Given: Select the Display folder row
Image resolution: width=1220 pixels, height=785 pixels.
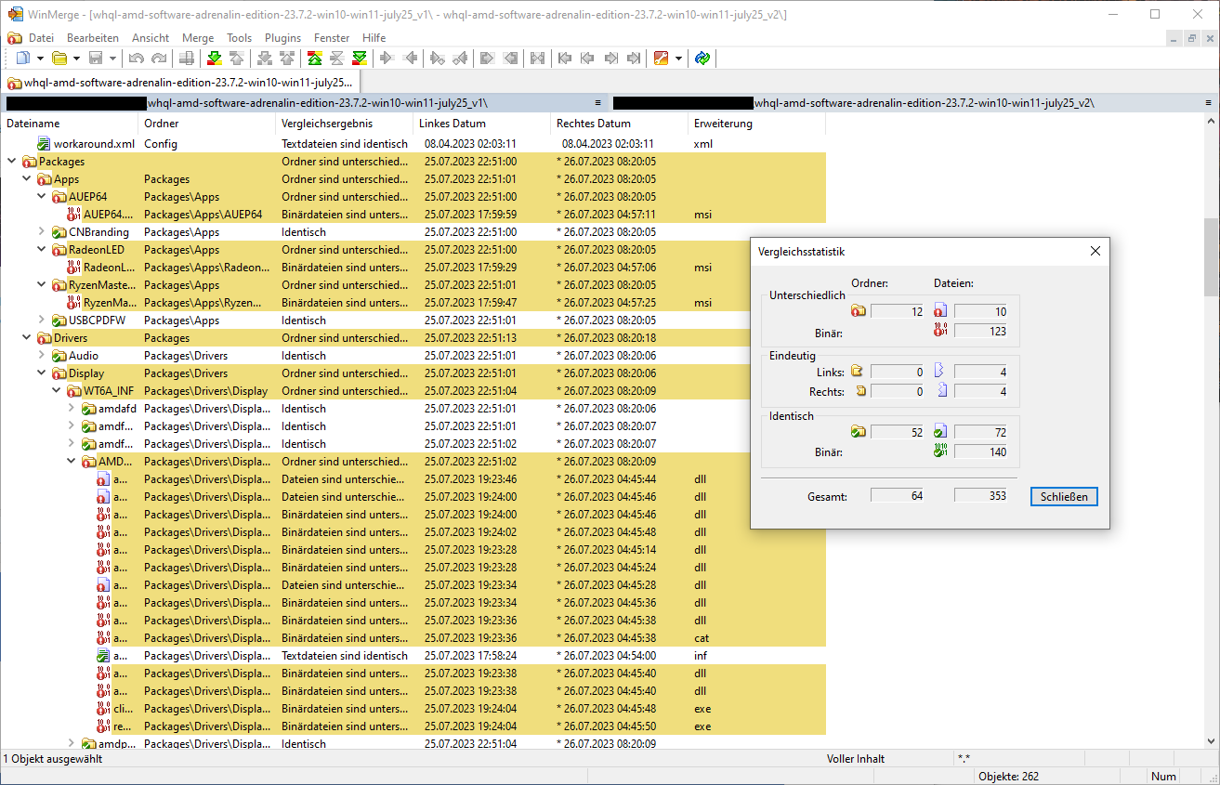Looking at the screenshot, I should pos(413,373).
